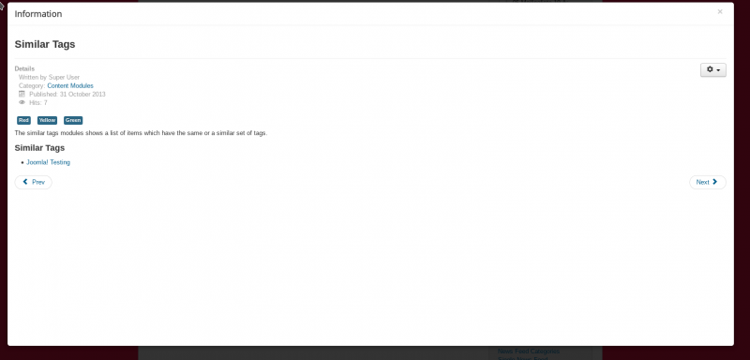The height and width of the screenshot is (360, 750).
Task: Click the Similar Tags article title
Action: (x=45, y=44)
